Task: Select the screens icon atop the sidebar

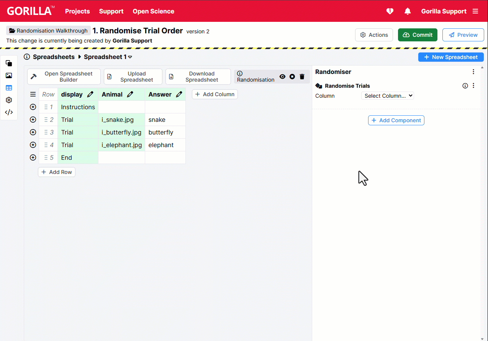Action: tap(8, 63)
